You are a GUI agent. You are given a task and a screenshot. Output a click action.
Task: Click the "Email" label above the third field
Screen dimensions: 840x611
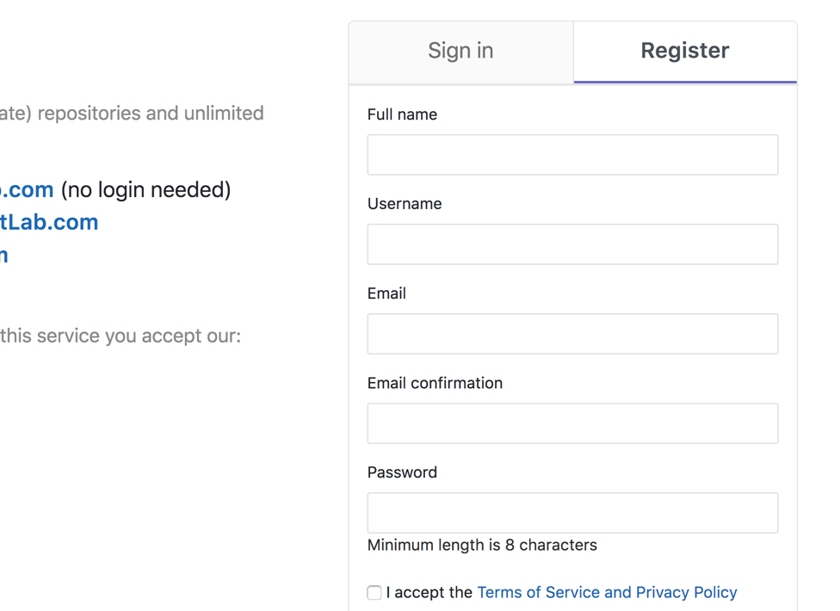click(386, 293)
